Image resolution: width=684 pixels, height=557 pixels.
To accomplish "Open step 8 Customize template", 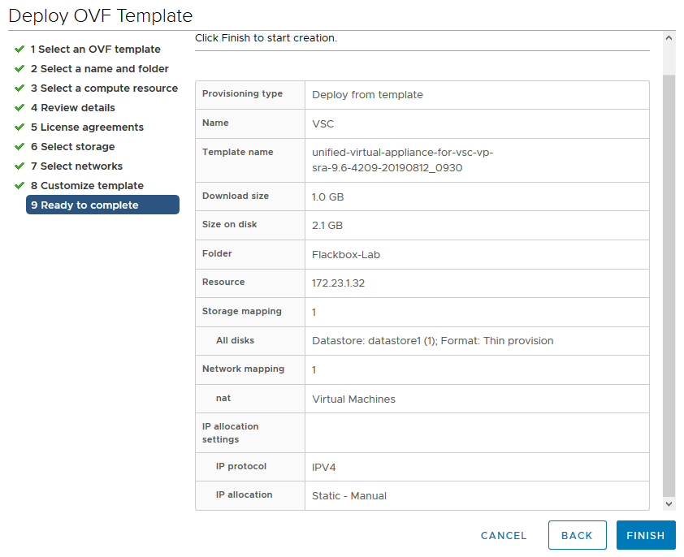I will [x=87, y=186].
